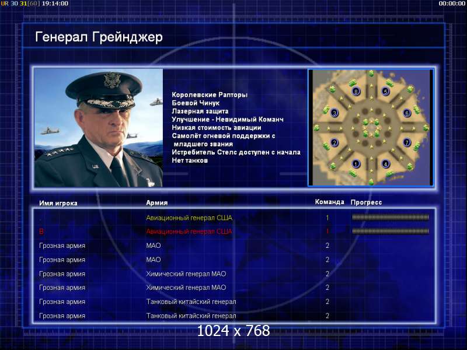Click the "младшего звания" line

pyautogui.click(x=203, y=144)
